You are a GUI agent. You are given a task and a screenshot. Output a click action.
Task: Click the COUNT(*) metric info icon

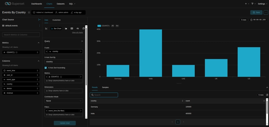coord(16,52)
